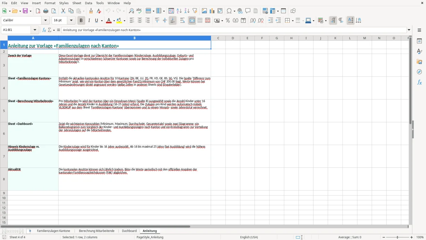The width and height of the screenshot is (426, 240).
Task: Copy selection using the Copy icon
Action: tap(71, 11)
